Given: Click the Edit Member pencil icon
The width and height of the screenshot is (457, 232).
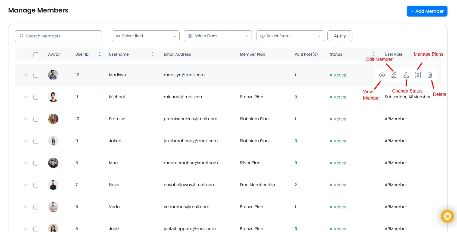Looking at the screenshot, I should (x=394, y=75).
